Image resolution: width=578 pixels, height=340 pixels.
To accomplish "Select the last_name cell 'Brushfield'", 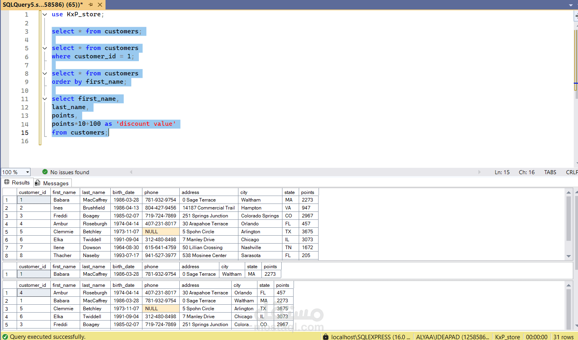I will 95,208.
